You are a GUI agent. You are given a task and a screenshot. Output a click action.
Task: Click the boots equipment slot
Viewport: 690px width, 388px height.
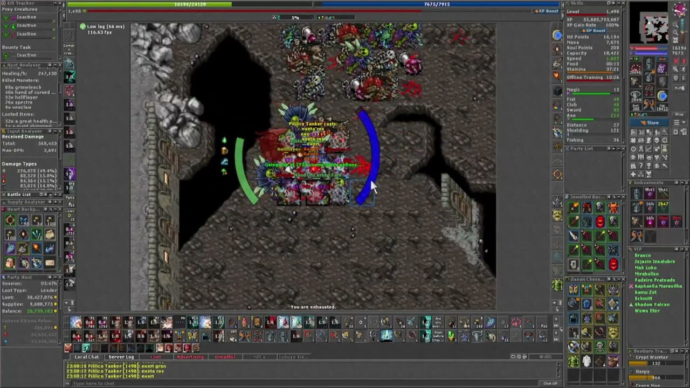[x=648, y=104]
